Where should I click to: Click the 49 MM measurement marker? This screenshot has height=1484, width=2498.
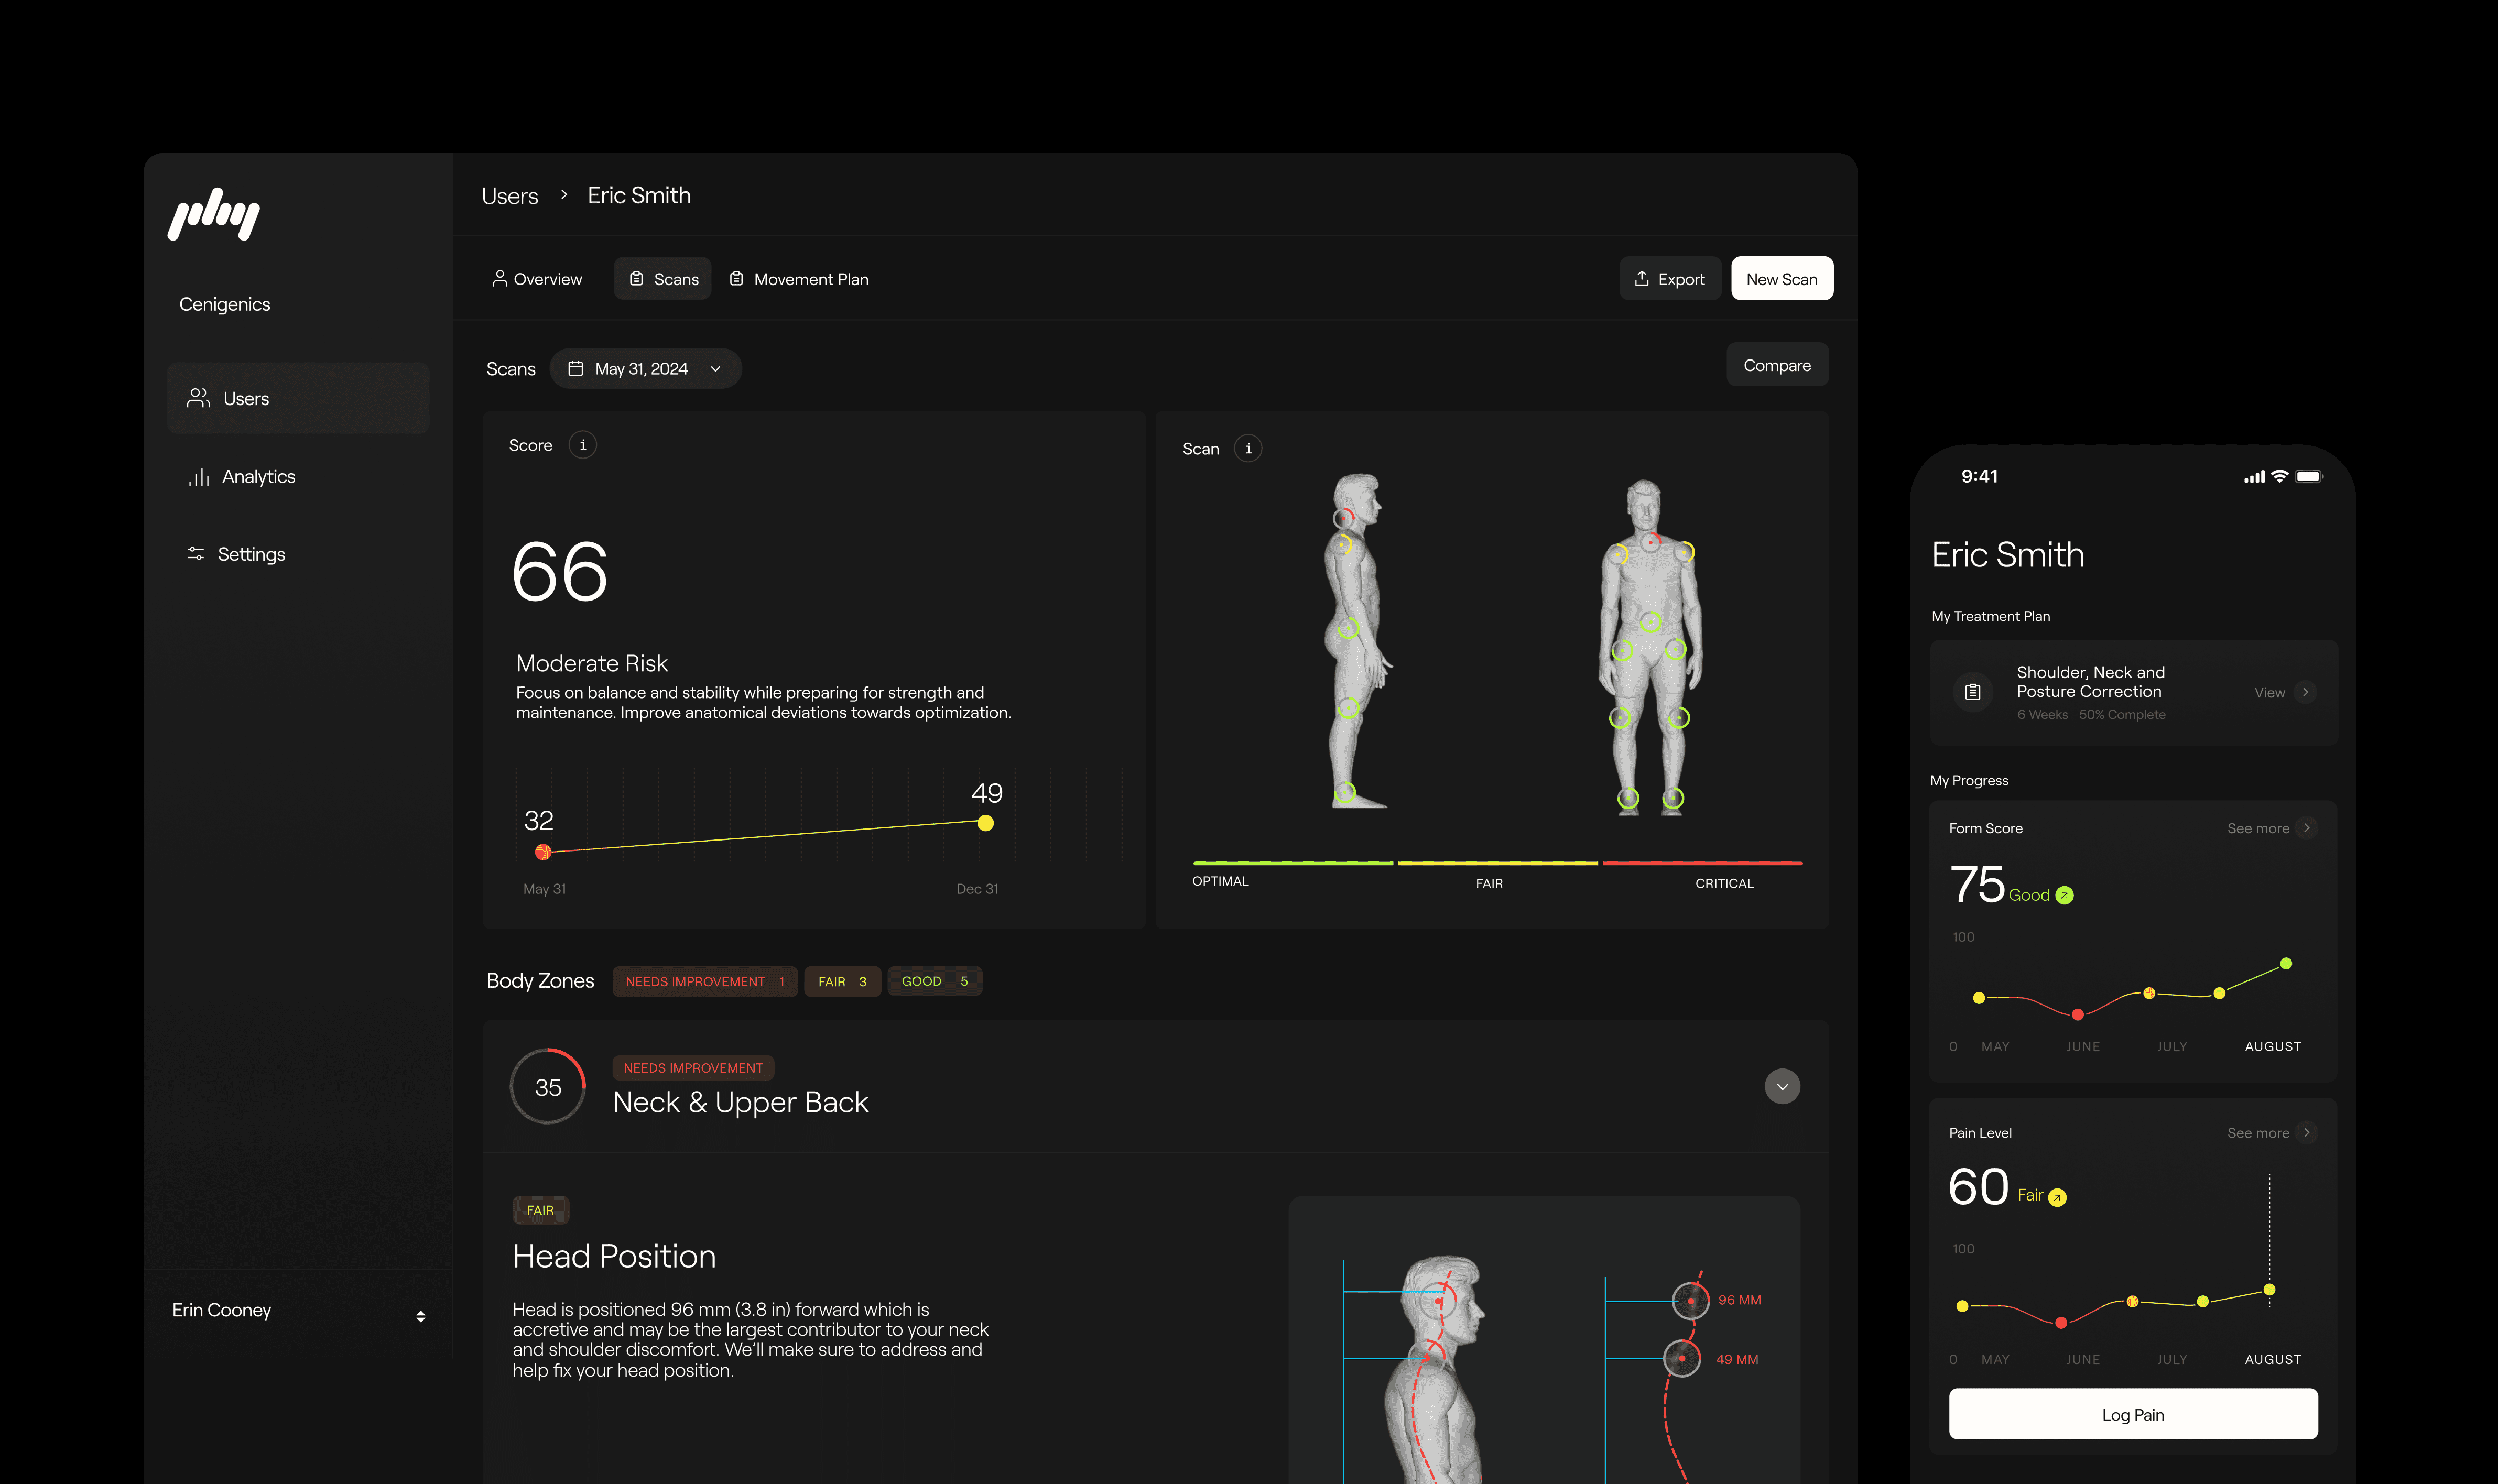click(x=1682, y=1359)
